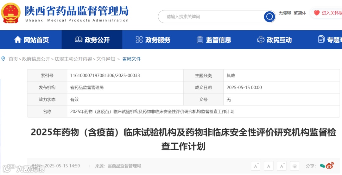Viewport: 342px width, 175px height.
Task: Click the 无 document number value
Action: (x=229, y=100)
